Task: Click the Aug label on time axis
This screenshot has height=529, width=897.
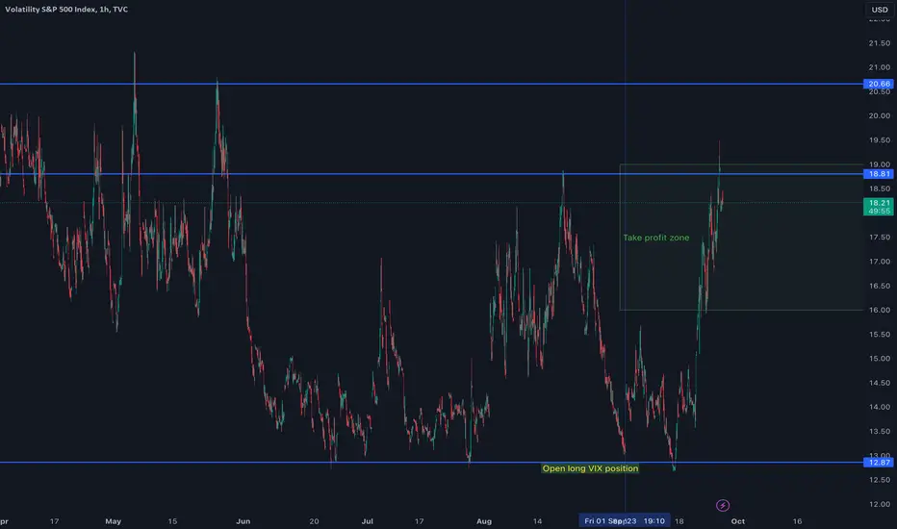Action: point(484,521)
